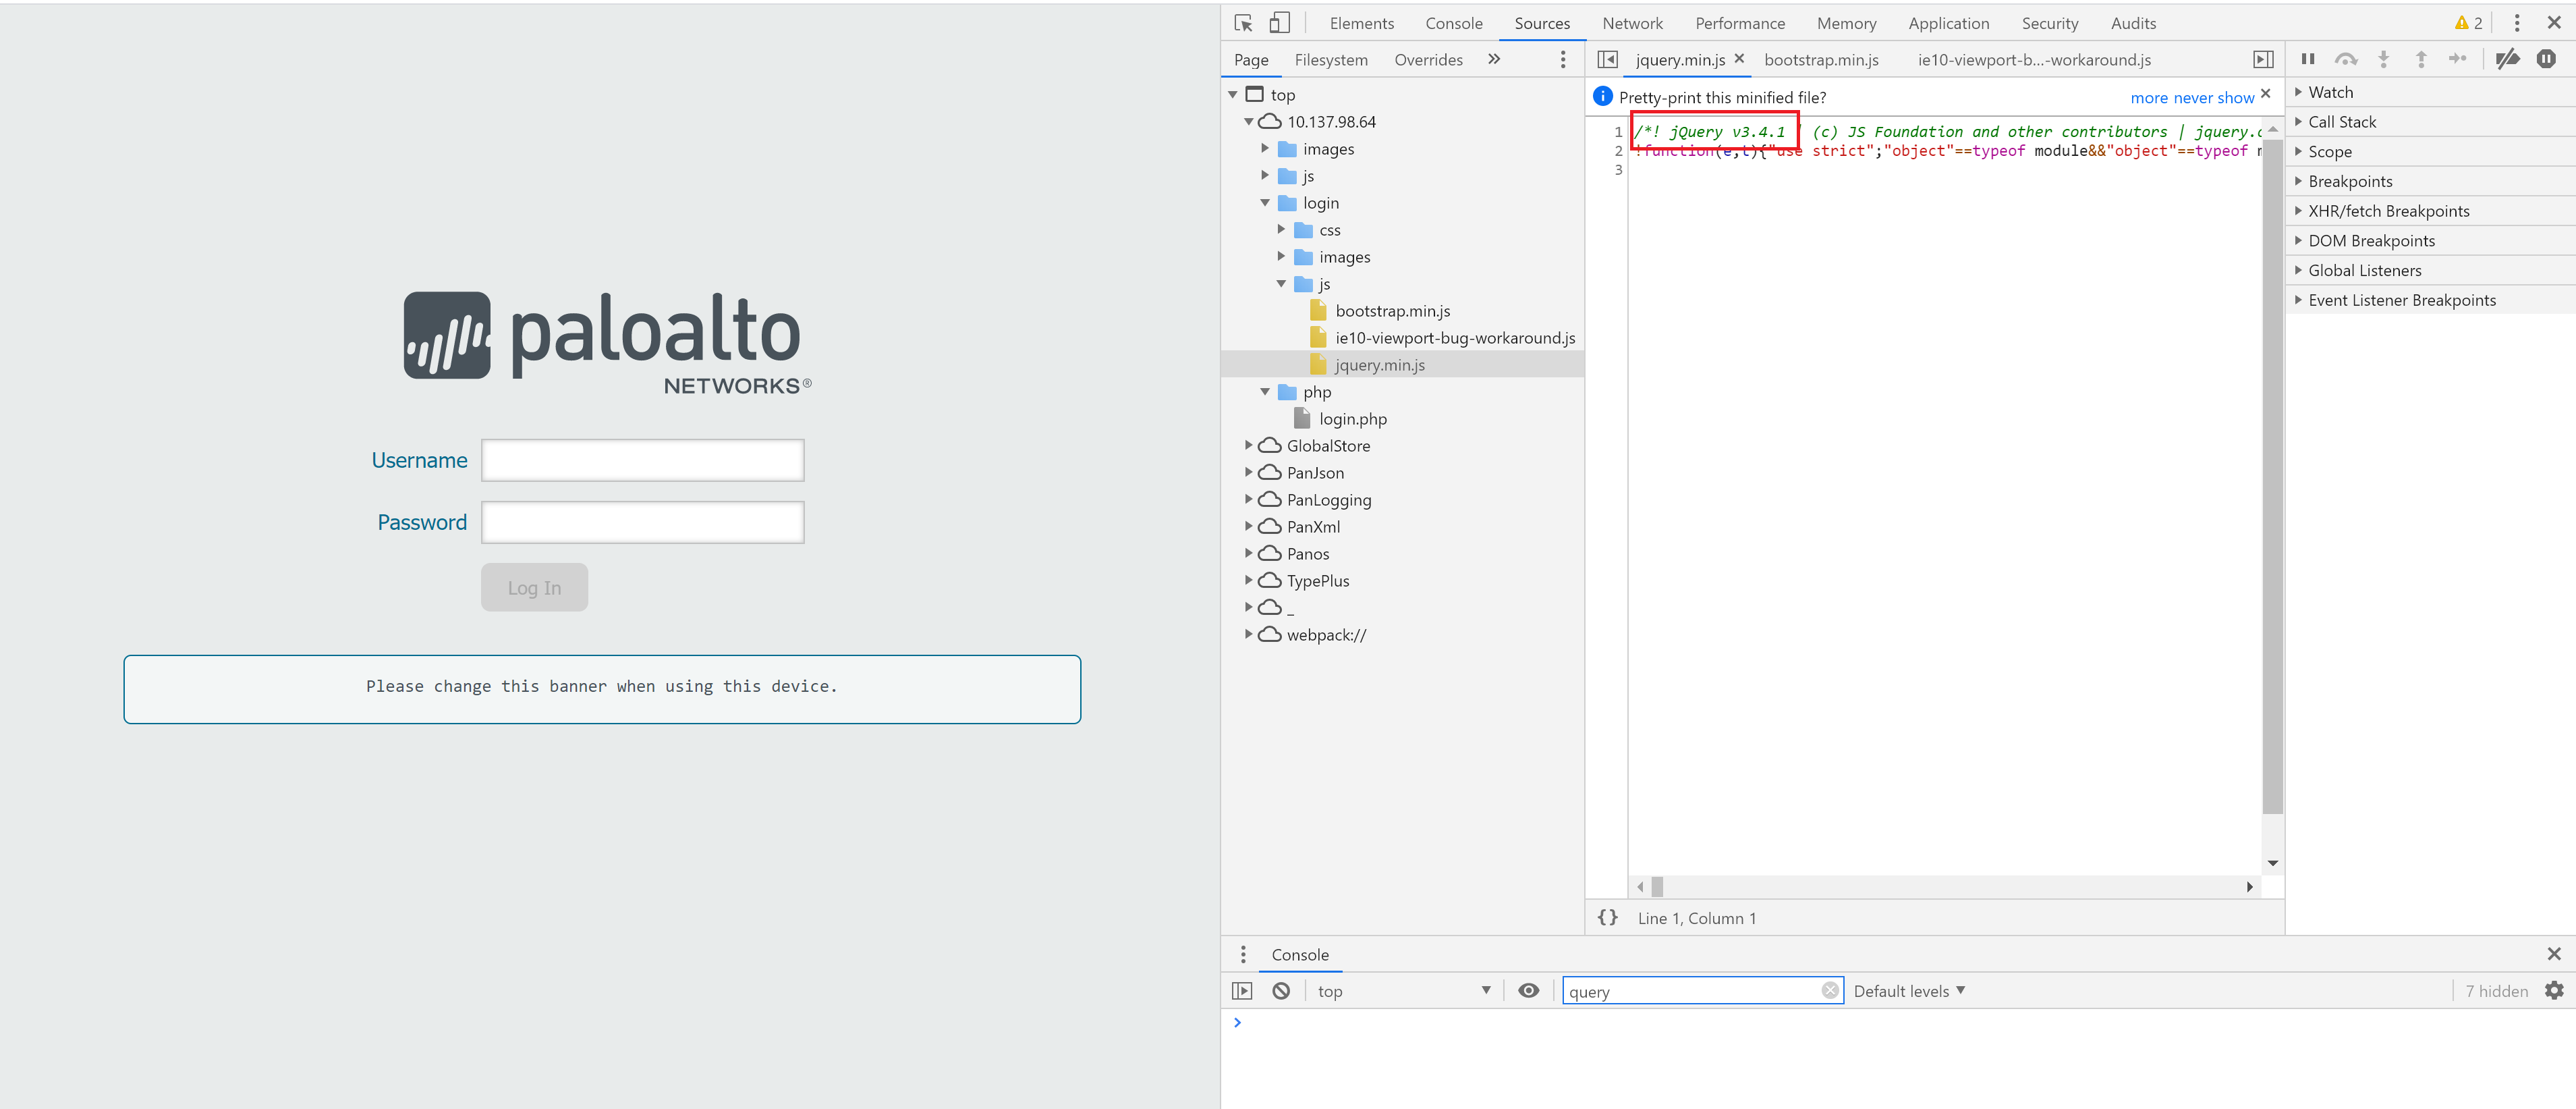Viewport: 2576px width, 1109px height.
Task: Expand the Breakpoints section
Action: pos(2350,181)
